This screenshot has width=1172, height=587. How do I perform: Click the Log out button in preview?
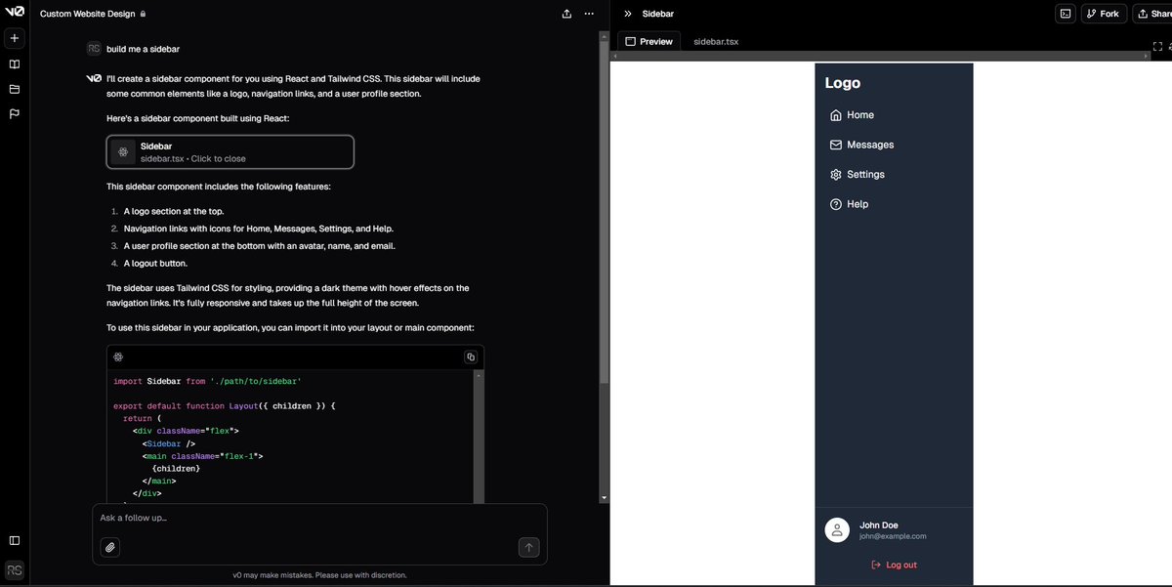coord(893,564)
